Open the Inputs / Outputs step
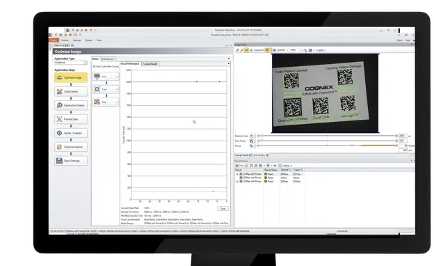 pyautogui.click(x=71, y=133)
